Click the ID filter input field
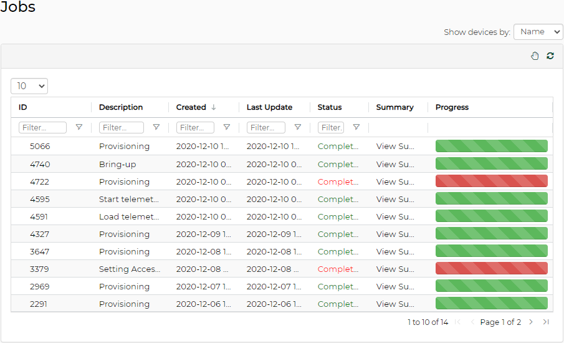The height and width of the screenshot is (343, 564). coord(43,127)
